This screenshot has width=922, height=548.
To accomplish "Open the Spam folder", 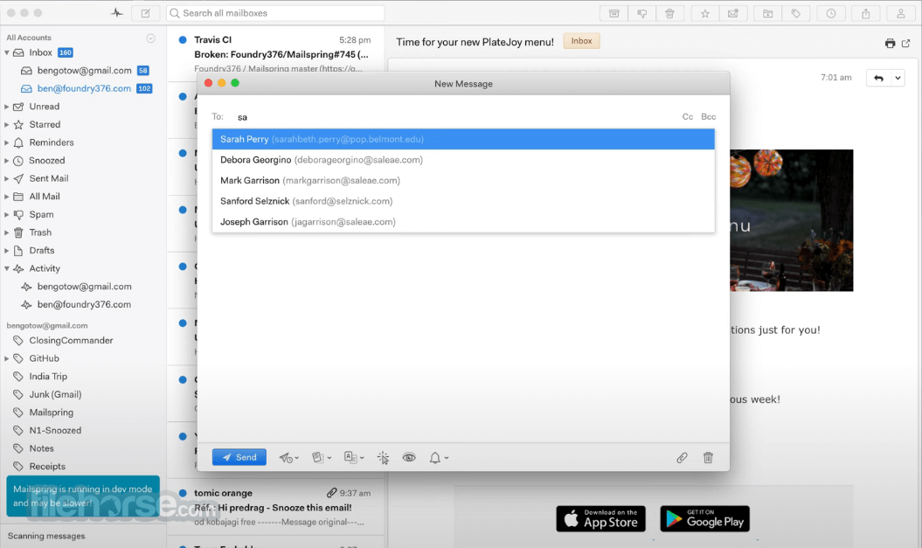I will click(x=41, y=215).
